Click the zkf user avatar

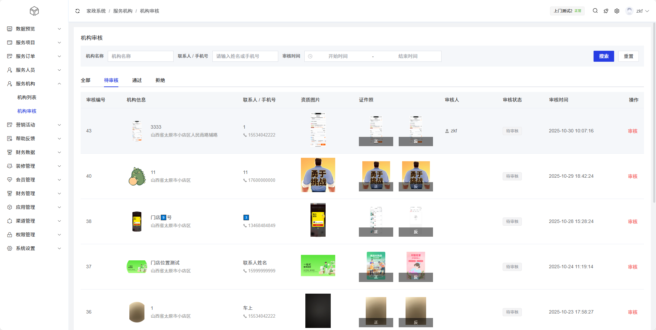click(629, 11)
